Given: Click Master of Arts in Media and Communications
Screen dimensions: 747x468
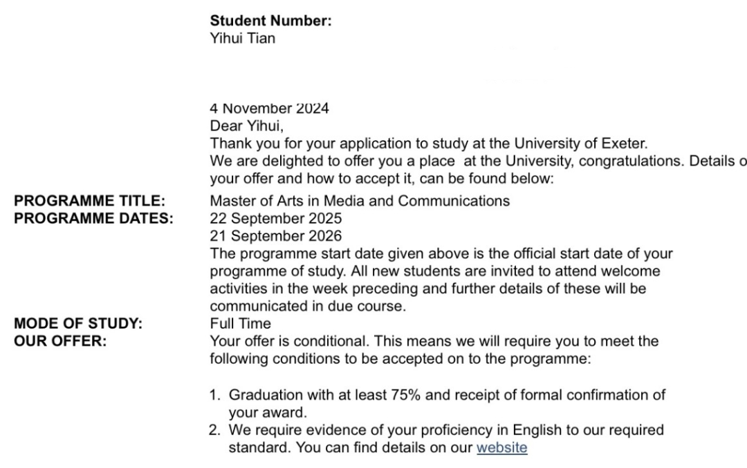Looking at the screenshot, I should tap(360, 201).
